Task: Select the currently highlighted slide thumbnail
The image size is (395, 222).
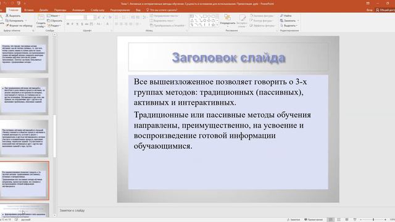Action: [24, 181]
